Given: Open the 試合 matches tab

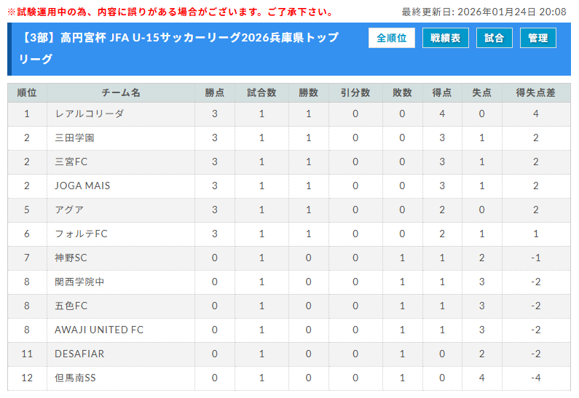Looking at the screenshot, I should [494, 38].
